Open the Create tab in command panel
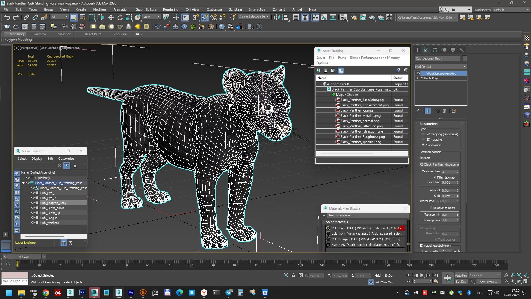Screen dimensions: 531x299 tap(417, 50)
